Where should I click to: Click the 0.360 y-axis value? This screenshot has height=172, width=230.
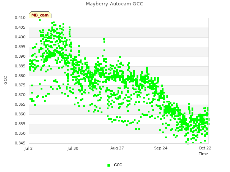click(x=20, y=114)
